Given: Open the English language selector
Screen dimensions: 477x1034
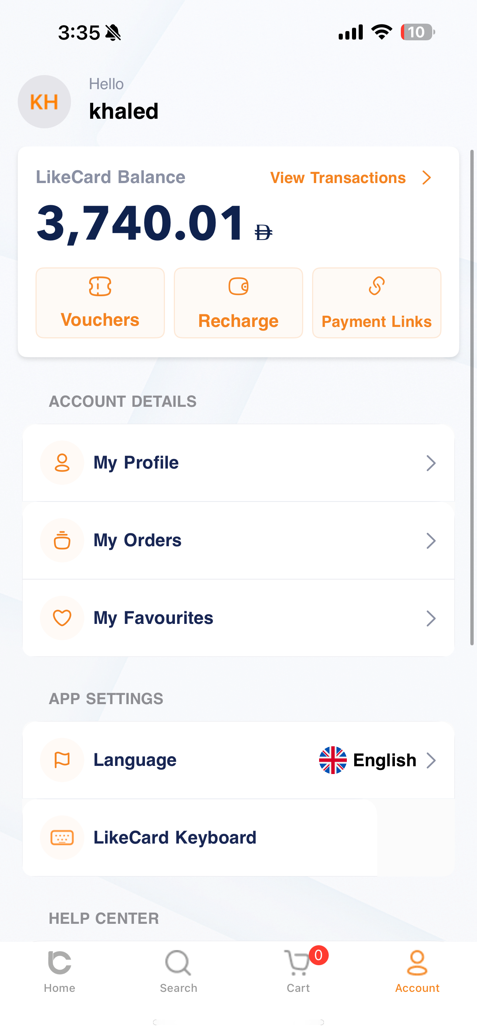Looking at the screenshot, I should [x=378, y=760].
